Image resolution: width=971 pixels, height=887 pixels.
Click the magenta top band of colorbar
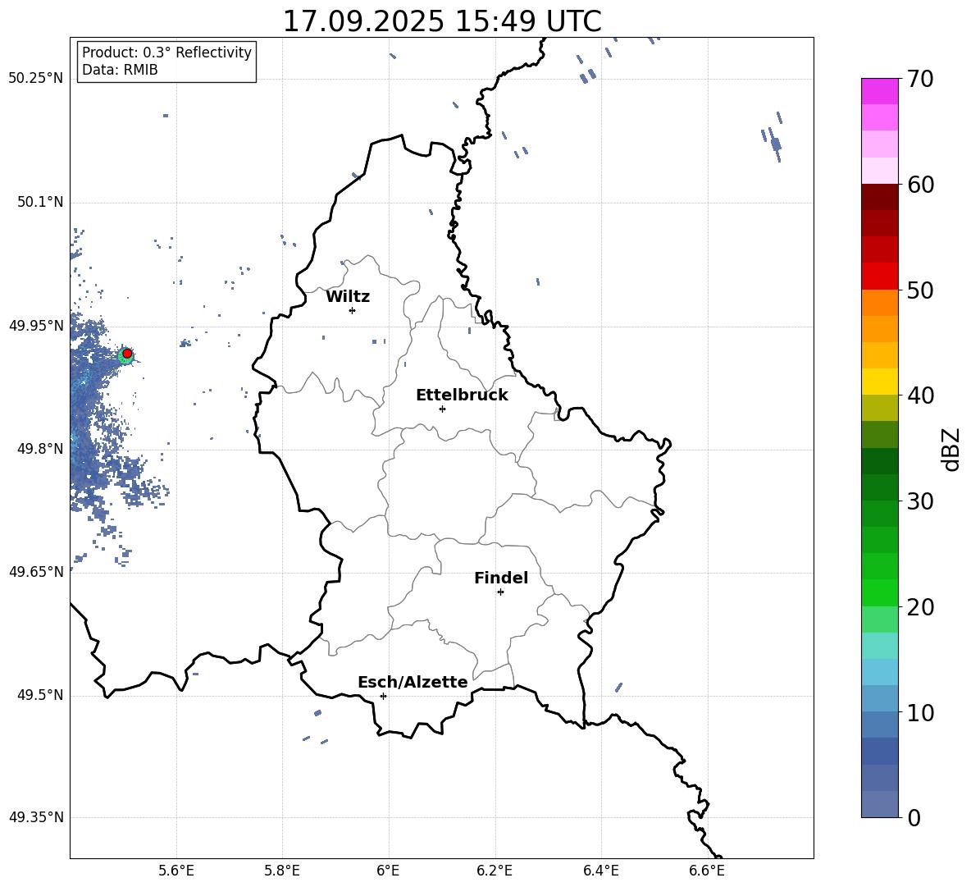coord(880,91)
